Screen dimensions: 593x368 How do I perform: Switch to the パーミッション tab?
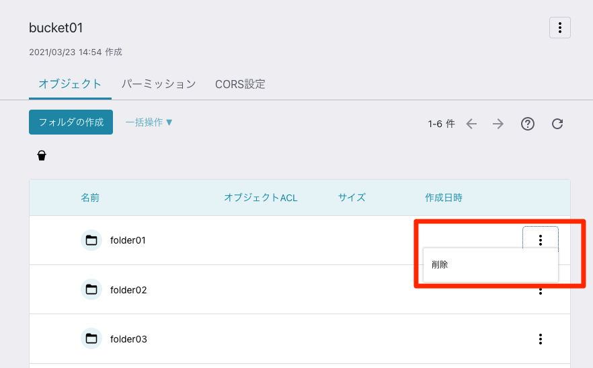coord(159,84)
